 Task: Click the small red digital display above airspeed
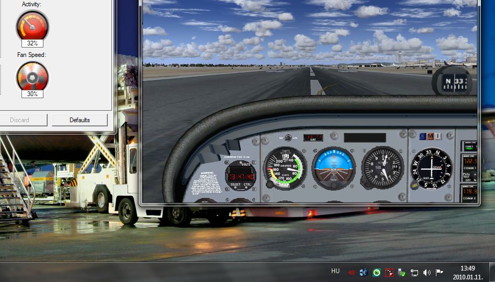(x=313, y=137)
